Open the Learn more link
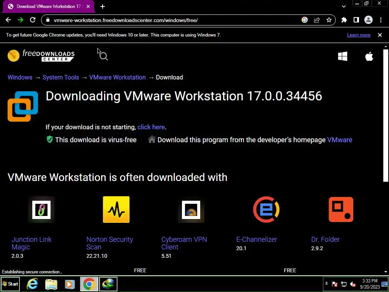 coord(359,35)
